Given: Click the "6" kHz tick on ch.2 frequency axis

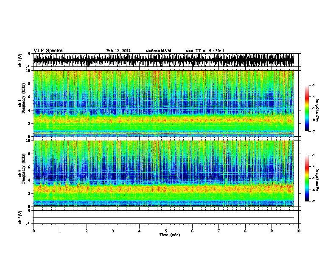Looking at the screenshot, I should (30, 167).
